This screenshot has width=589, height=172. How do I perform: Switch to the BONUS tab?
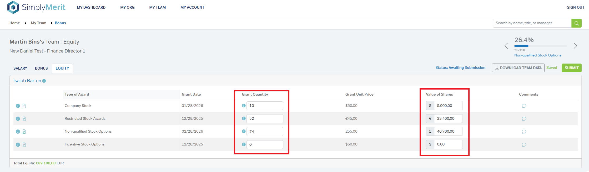41,68
